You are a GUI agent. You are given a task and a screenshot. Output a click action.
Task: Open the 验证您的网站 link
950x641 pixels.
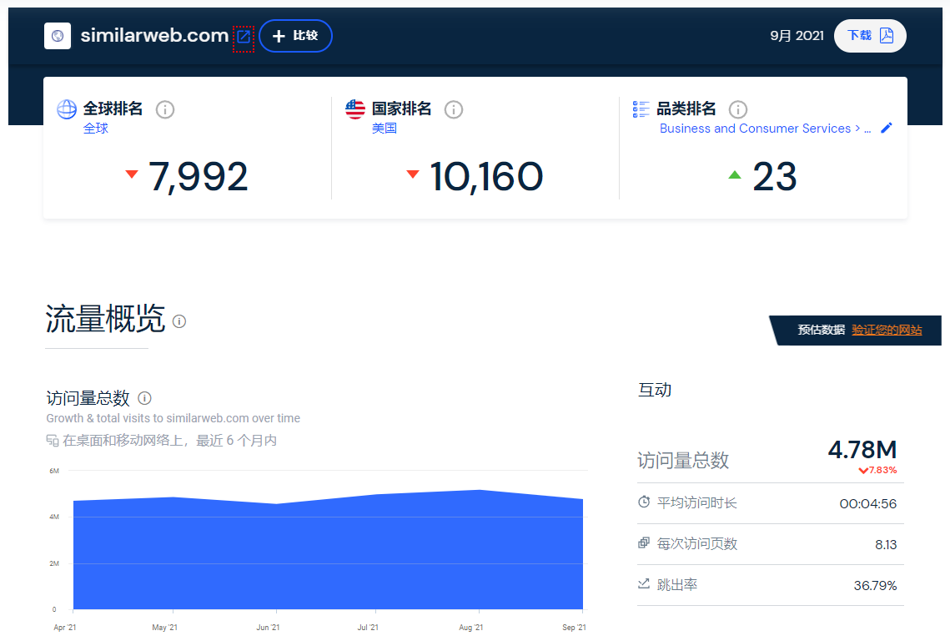[885, 331]
